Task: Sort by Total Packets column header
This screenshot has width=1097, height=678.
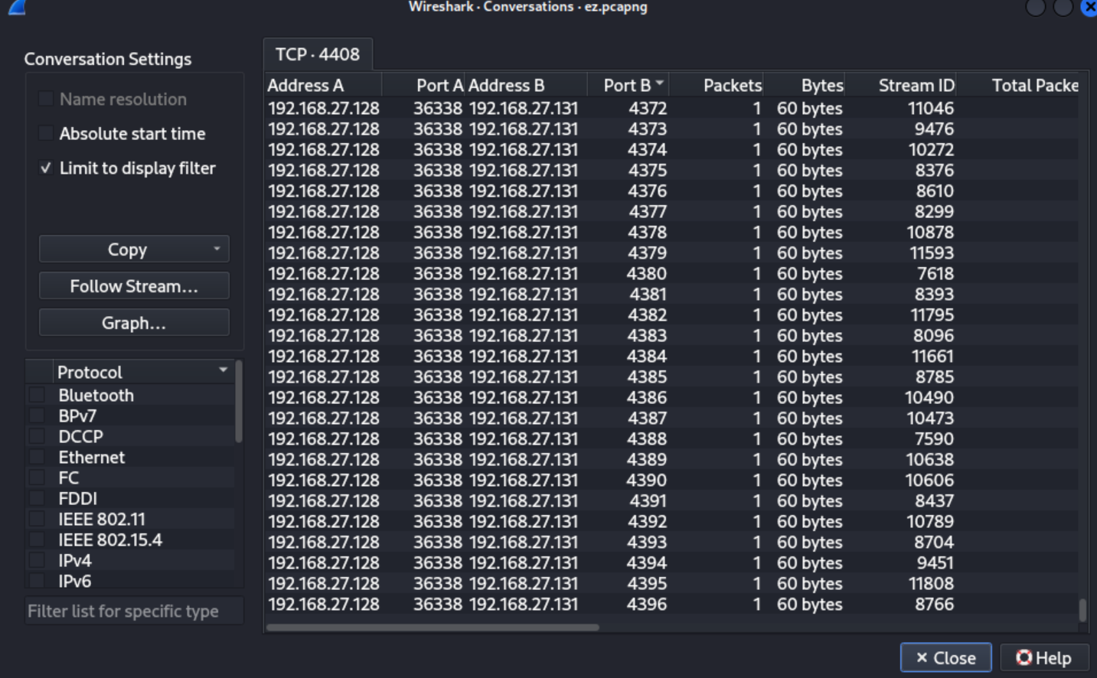Action: pyautogui.click(x=1018, y=85)
